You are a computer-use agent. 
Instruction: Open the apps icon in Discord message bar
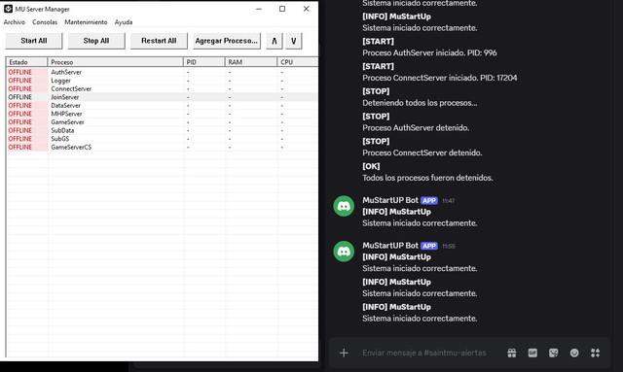pyautogui.click(x=595, y=353)
